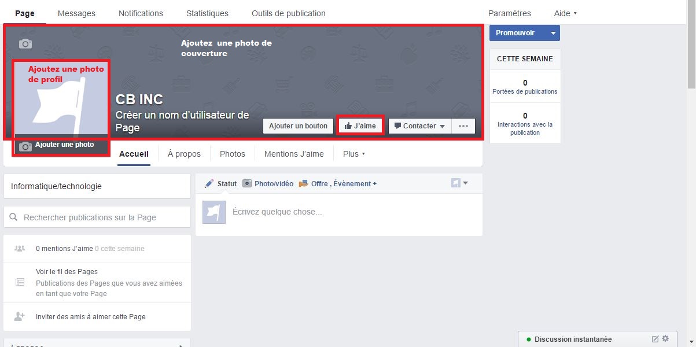The height and width of the screenshot is (347, 696).
Task: Open the arrow dropdown next to Promouvoir
Action: tap(553, 33)
